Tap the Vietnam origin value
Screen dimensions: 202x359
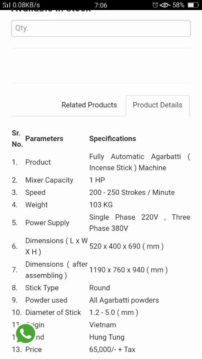pyautogui.click(x=103, y=325)
